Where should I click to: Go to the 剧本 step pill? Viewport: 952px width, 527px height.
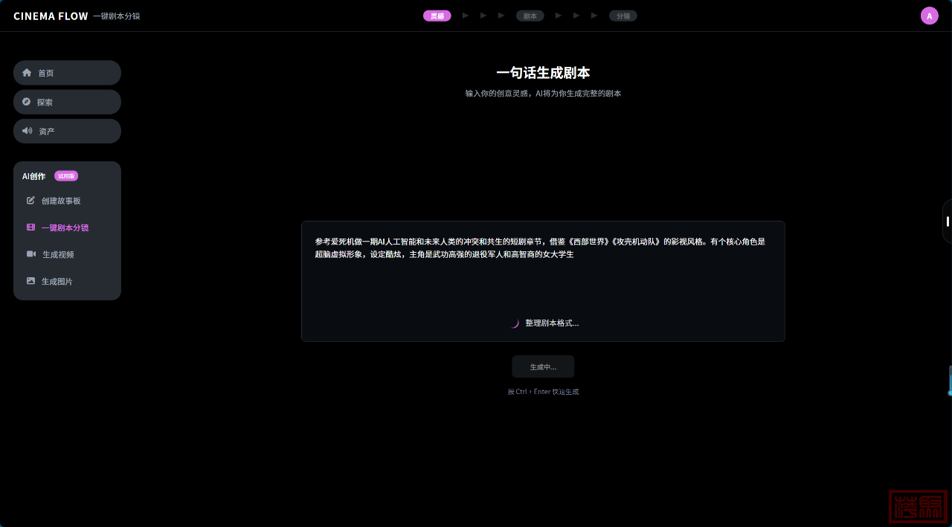(530, 16)
